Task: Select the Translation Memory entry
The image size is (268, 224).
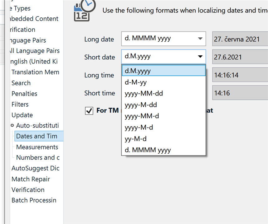Action: point(35,72)
